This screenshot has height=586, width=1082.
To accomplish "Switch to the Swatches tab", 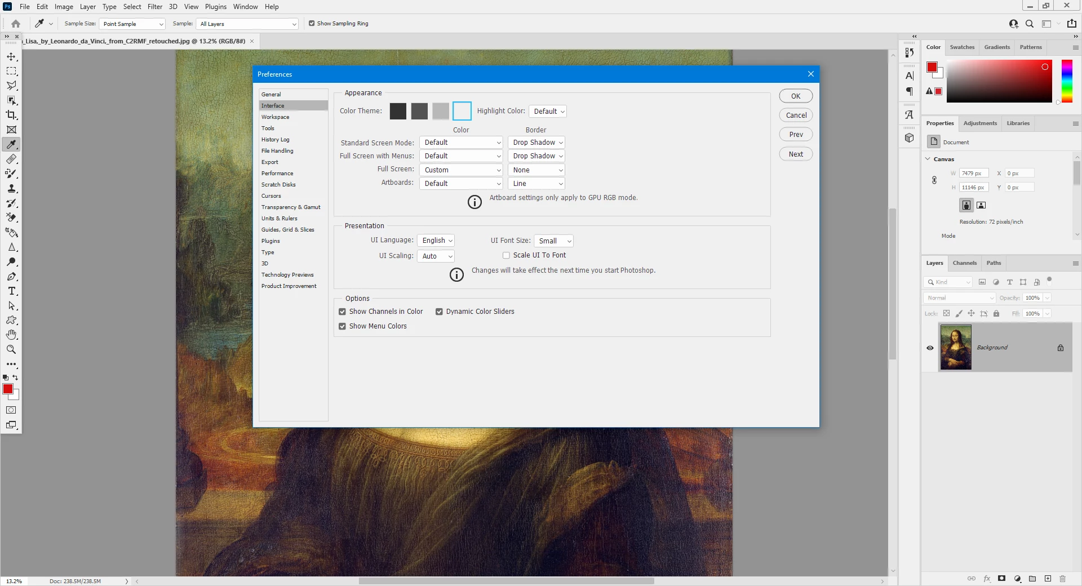I will pos(962,47).
